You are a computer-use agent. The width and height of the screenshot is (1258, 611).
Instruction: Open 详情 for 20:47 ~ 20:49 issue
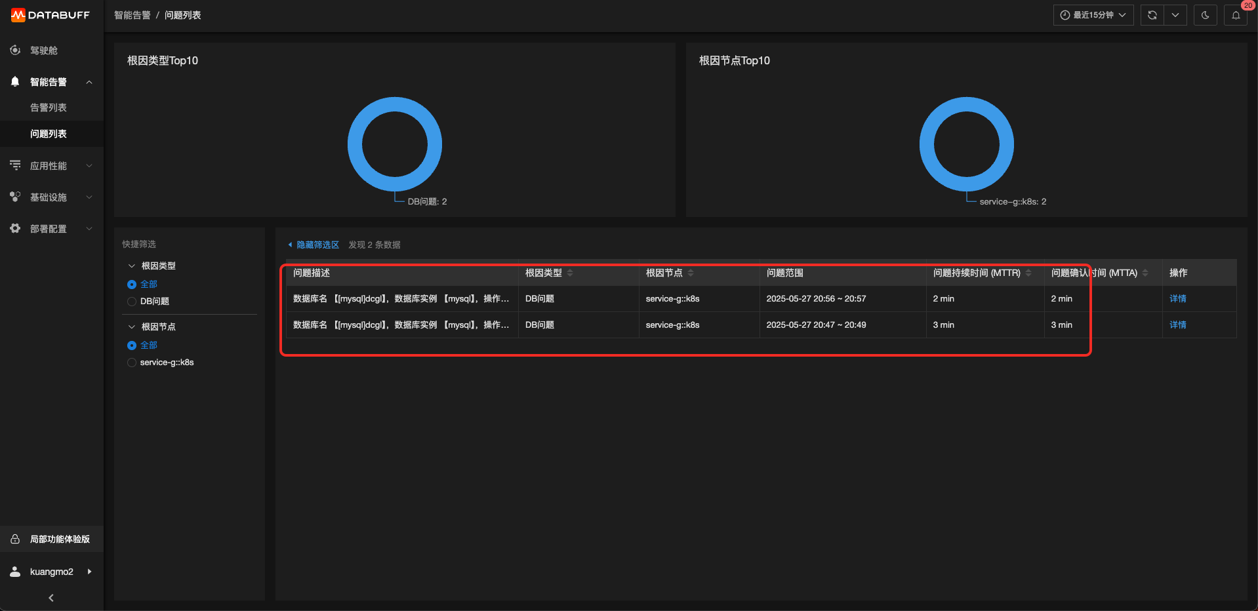tap(1177, 325)
